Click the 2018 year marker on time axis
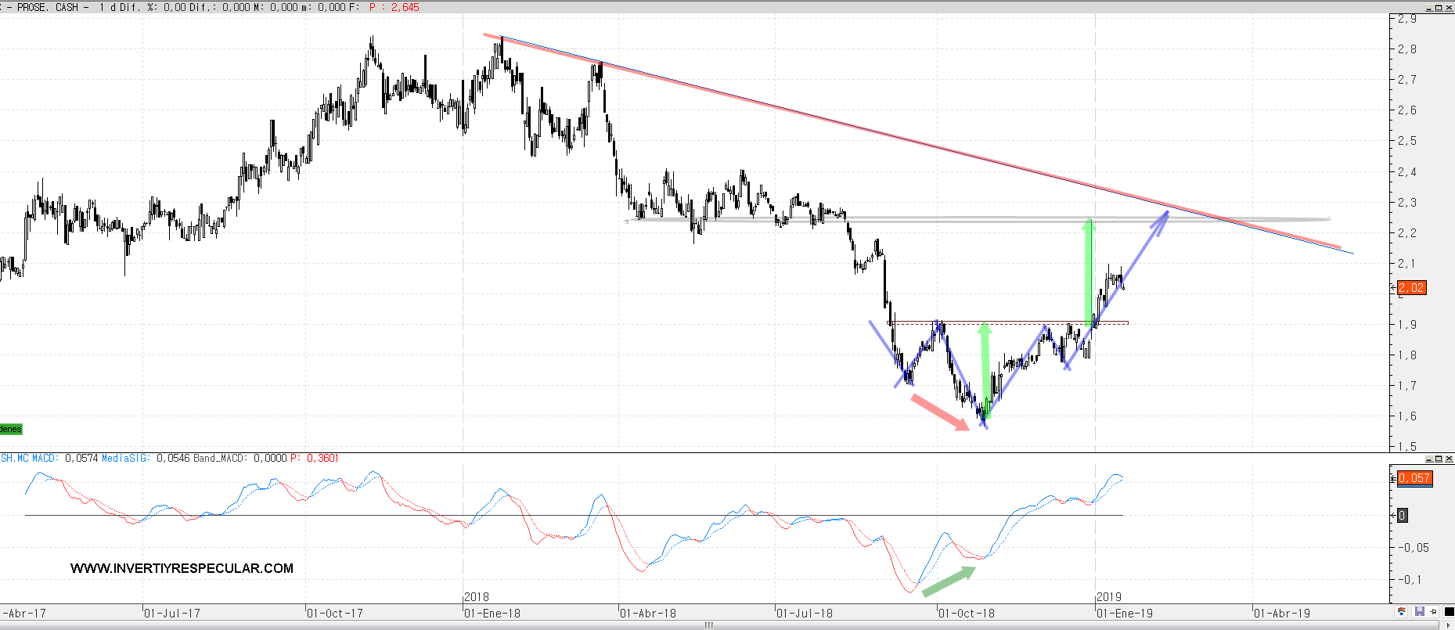1455x630 pixels. pos(477,597)
